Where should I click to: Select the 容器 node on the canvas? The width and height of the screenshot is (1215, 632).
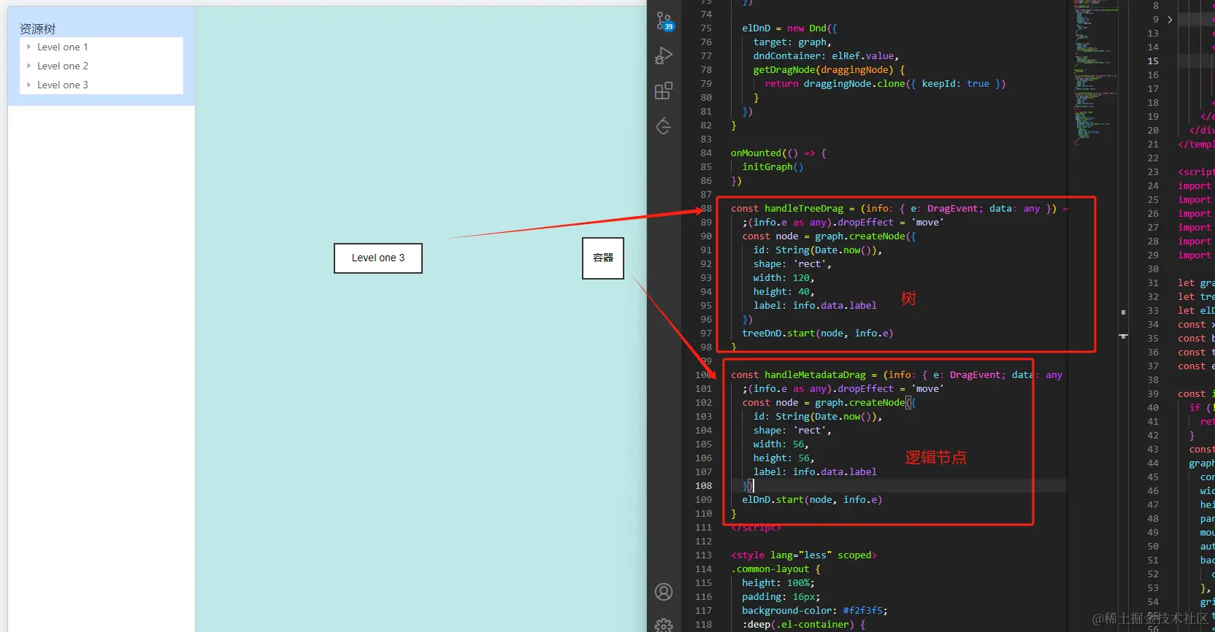pyautogui.click(x=603, y=258)
